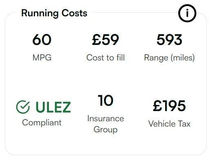Click the pound sign in £59
The image size is (214, 165).
point(96,40)
